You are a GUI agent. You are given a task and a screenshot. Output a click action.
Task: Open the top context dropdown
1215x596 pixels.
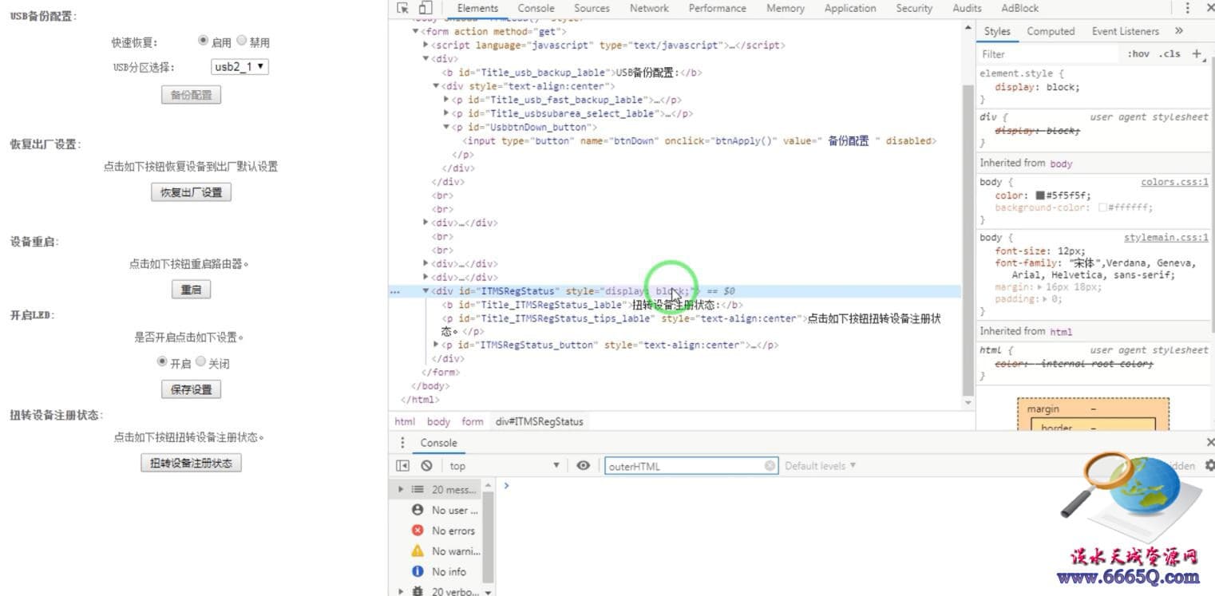click(x=504, y=466)
